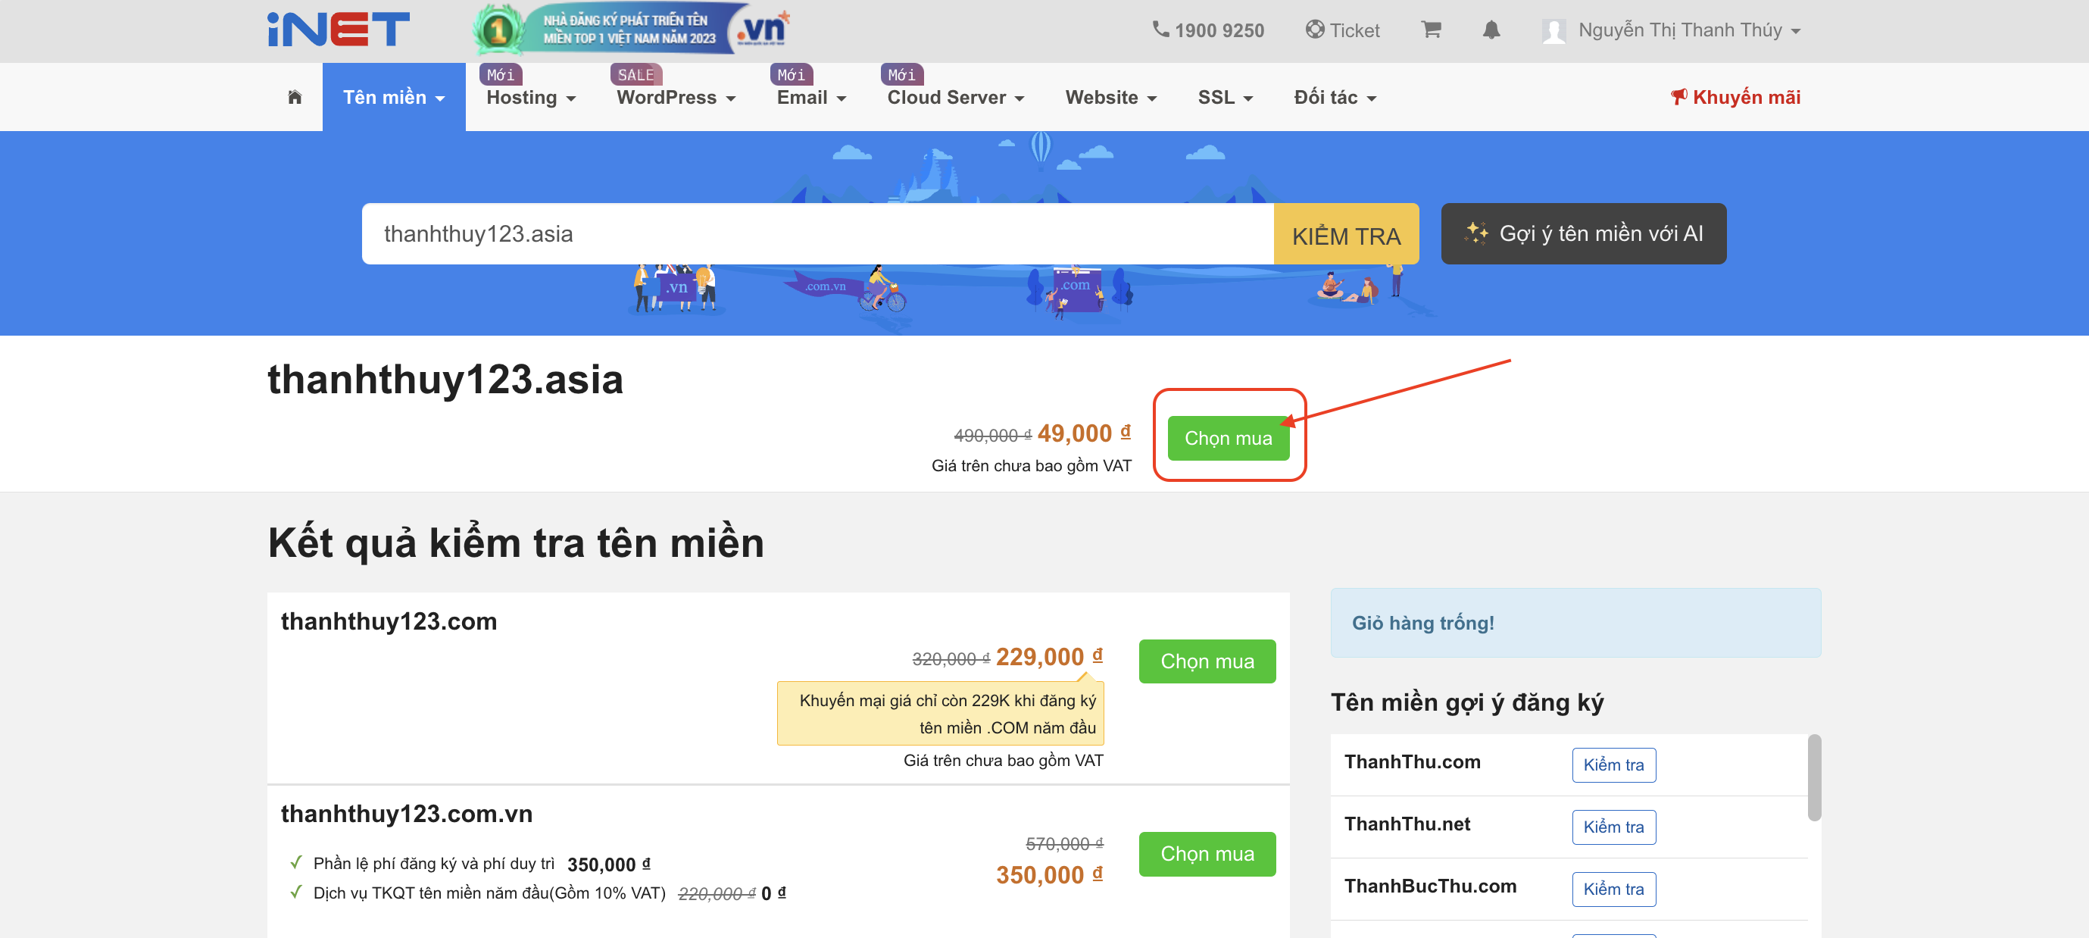Expand the Hosting menu
The width and height of the screenshot is (2089, 938).
[x=531, y=98]
